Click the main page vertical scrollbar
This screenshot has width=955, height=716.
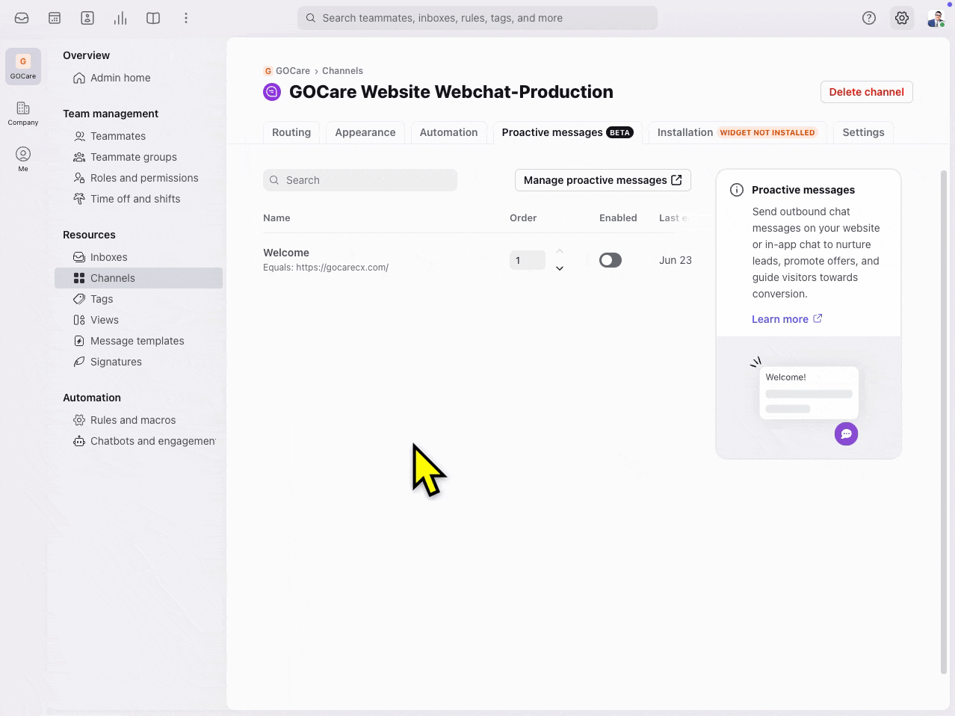944,422
